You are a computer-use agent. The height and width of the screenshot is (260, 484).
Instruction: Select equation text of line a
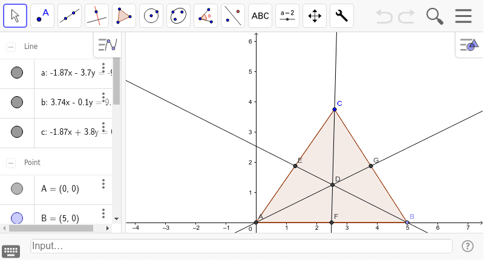coord(77,73)
